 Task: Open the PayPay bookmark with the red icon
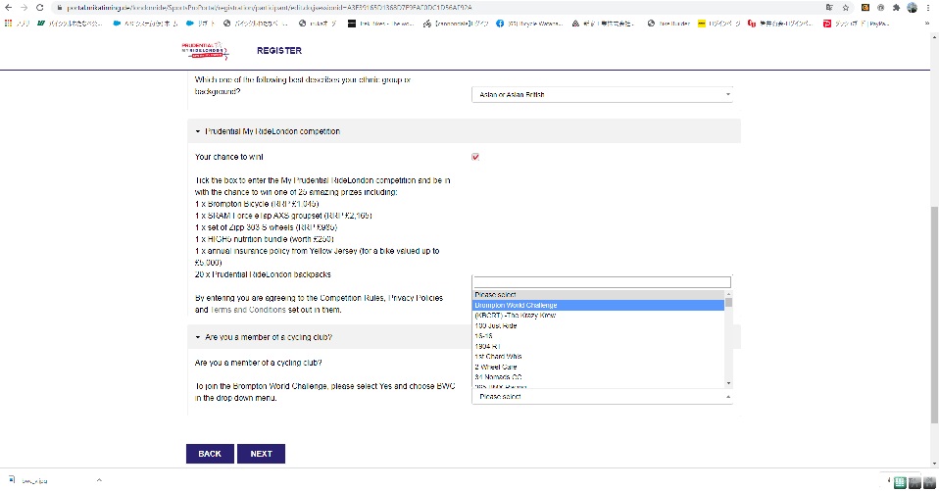pyautogui.click(x=857, y=24)
